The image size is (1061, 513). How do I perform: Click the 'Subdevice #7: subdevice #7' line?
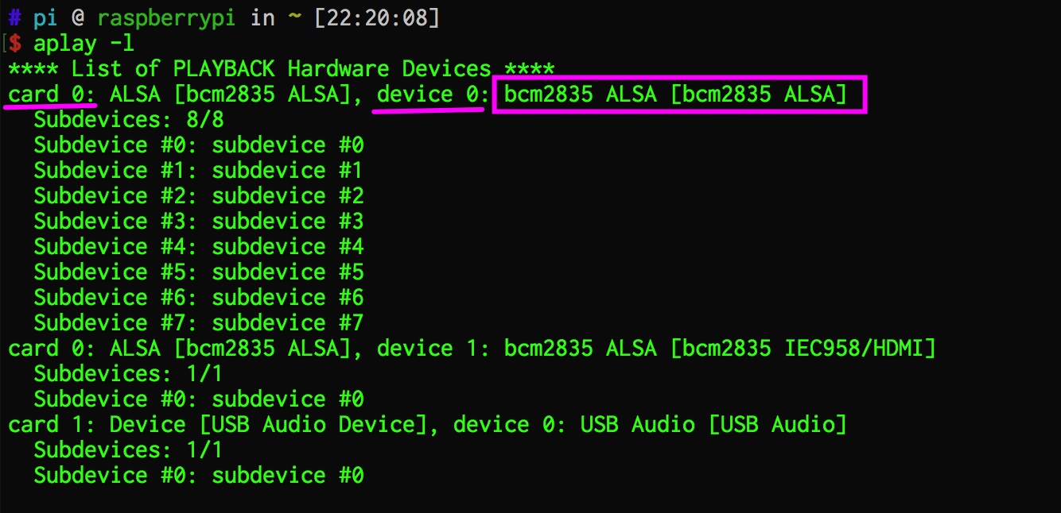[x=199, y=323]
